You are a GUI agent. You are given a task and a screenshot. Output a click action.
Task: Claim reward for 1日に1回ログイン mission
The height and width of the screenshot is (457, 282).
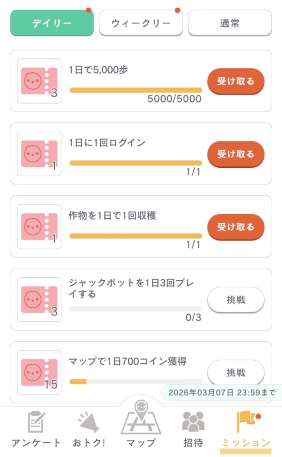236,154
